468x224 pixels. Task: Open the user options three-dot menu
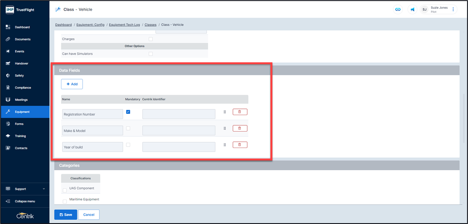click(453, 9)
